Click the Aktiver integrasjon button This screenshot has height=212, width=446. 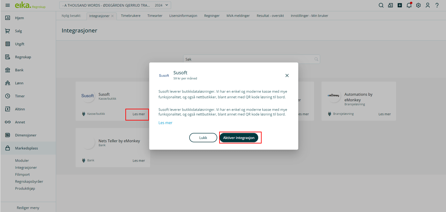[x=239, y=138]
